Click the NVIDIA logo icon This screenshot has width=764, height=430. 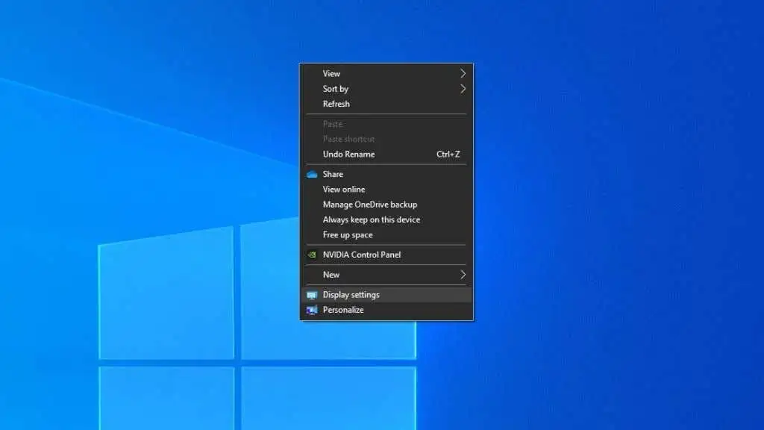click(312, 255)
